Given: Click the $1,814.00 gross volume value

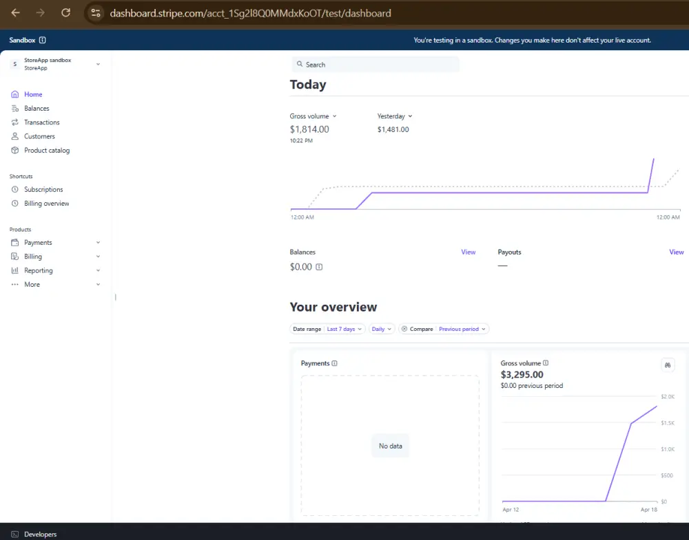Looking at the screenshot, I should tap(309, 129).
